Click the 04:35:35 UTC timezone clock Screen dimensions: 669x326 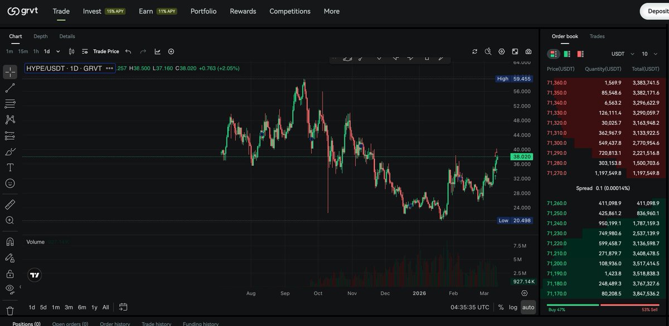[x=470, y=307]
